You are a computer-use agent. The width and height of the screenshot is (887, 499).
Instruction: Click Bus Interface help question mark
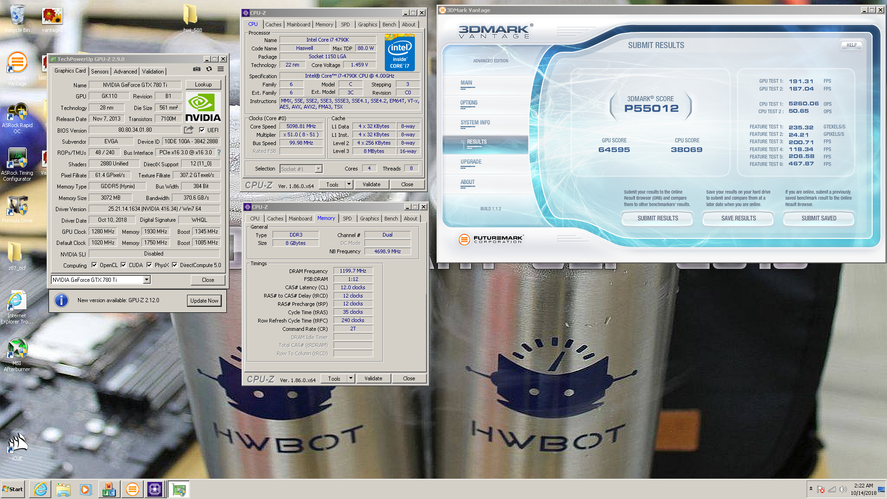[219, 152]
